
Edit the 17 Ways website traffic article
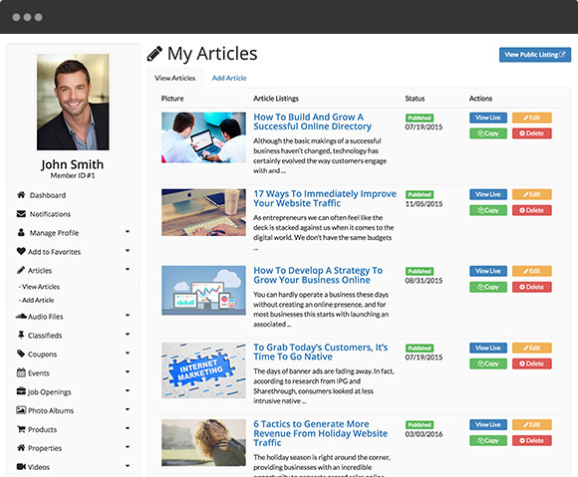point(531,194)
